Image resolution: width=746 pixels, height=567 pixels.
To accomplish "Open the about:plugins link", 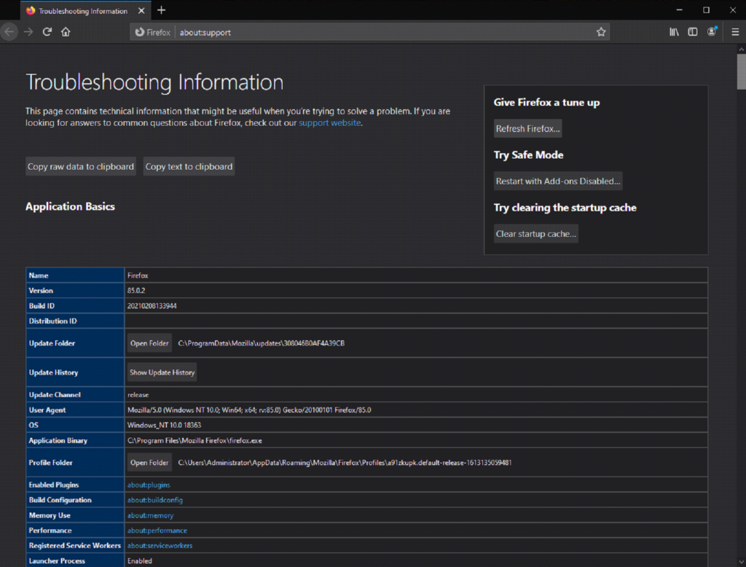I will pos(149,485).
